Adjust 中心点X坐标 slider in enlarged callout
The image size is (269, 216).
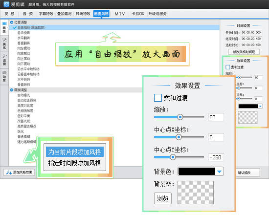point(179,137)
